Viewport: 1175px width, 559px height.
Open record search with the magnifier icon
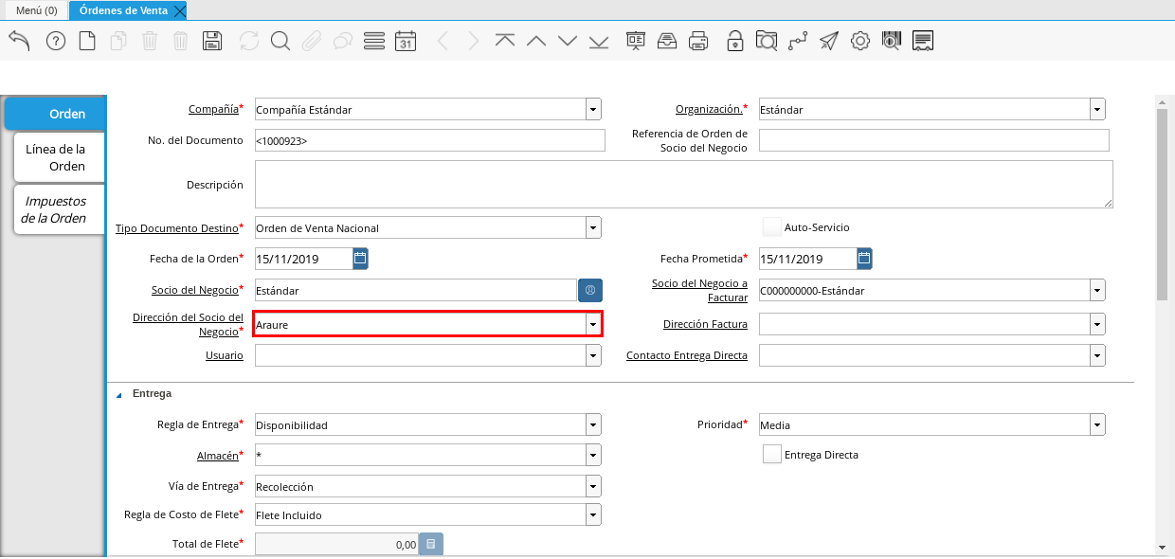(280, 41)
